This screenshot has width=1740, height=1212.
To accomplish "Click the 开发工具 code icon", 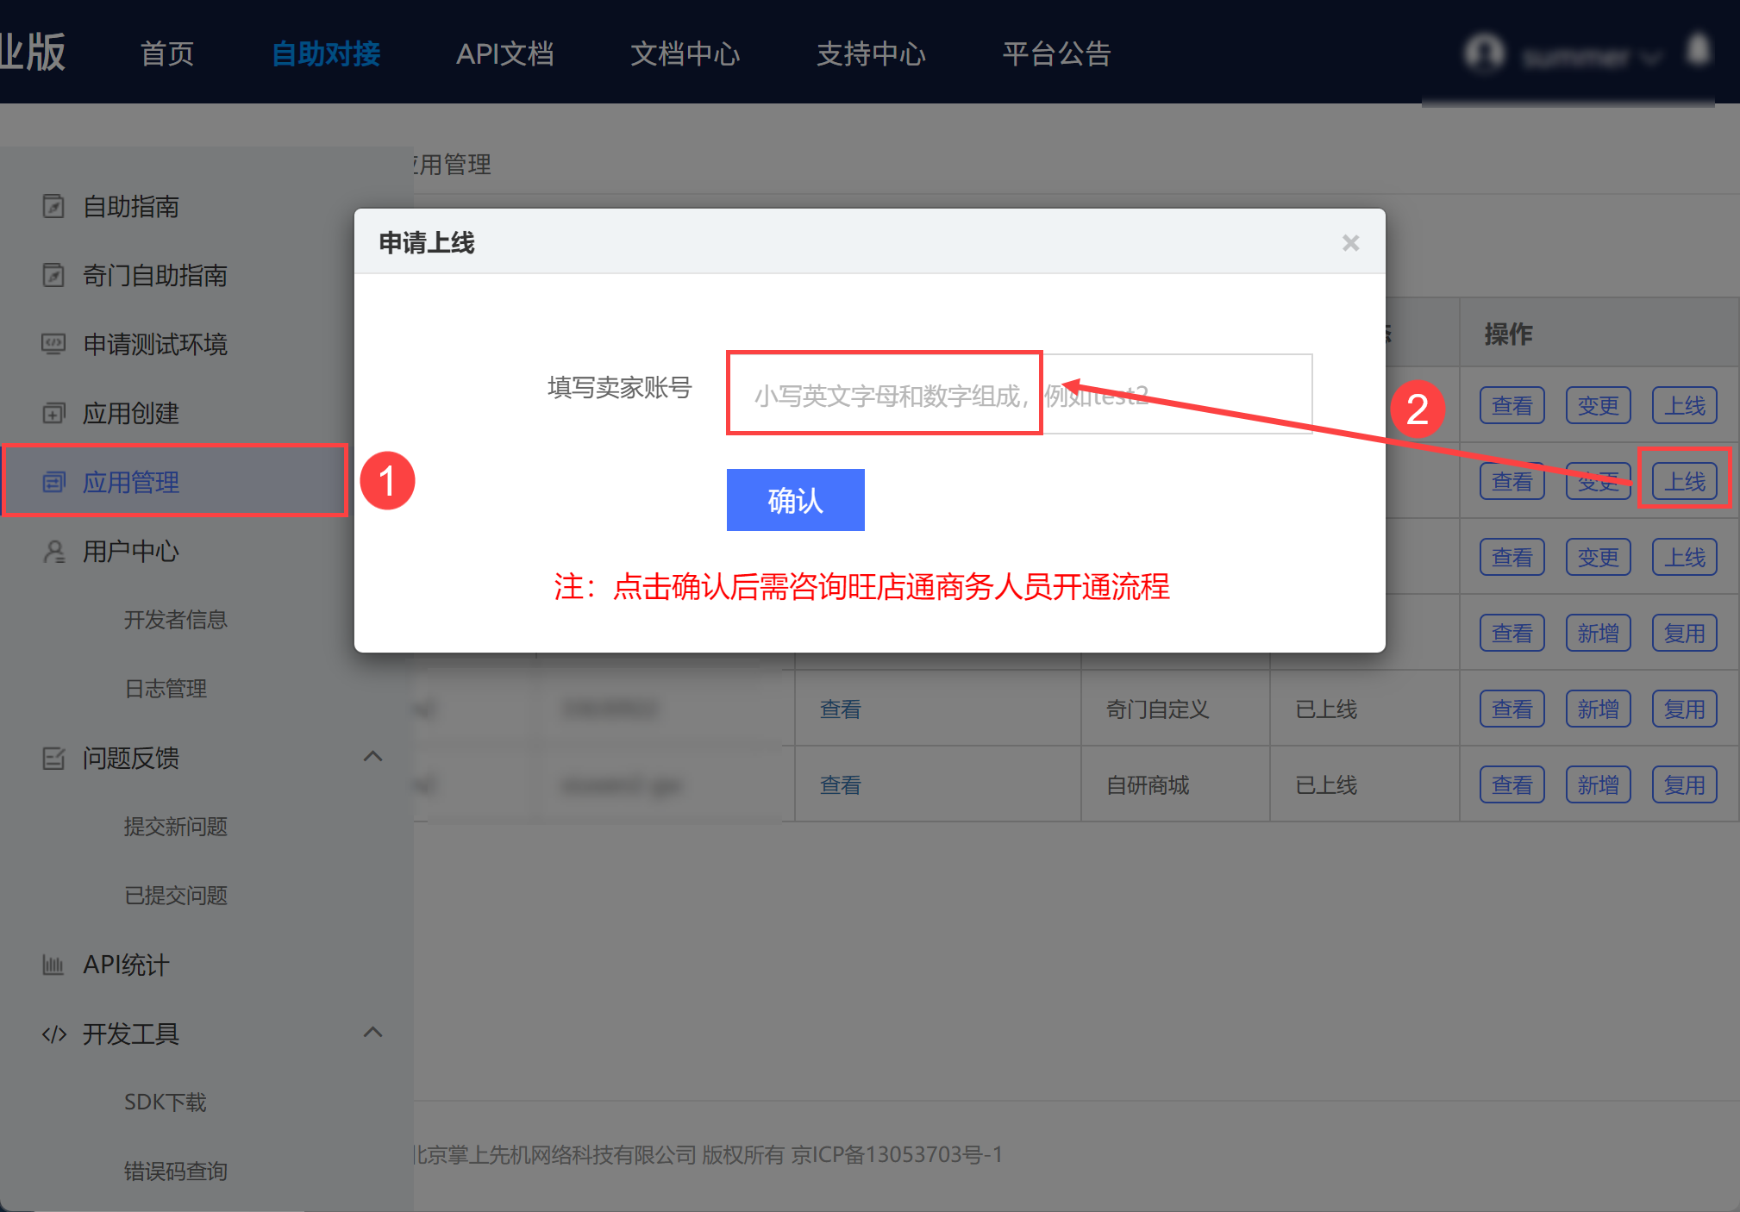I will coord(53,1034).
